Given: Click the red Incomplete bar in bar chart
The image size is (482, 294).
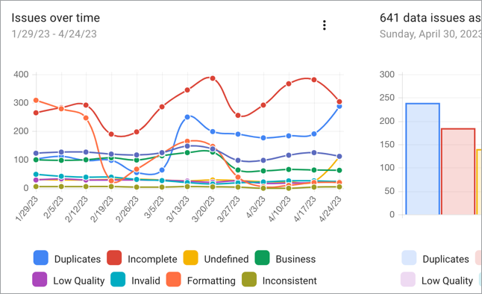Looking at the screenshot, I should pos(458,172).
